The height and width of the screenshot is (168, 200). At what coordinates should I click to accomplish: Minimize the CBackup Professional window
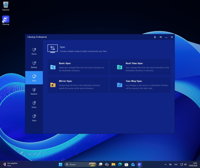[166, 37]
